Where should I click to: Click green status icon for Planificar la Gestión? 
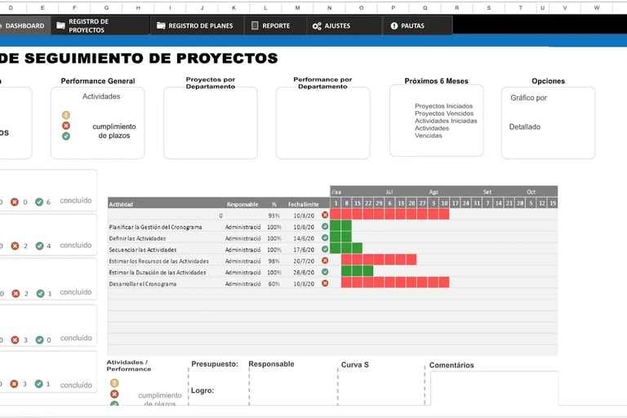(x=325, y=226)
